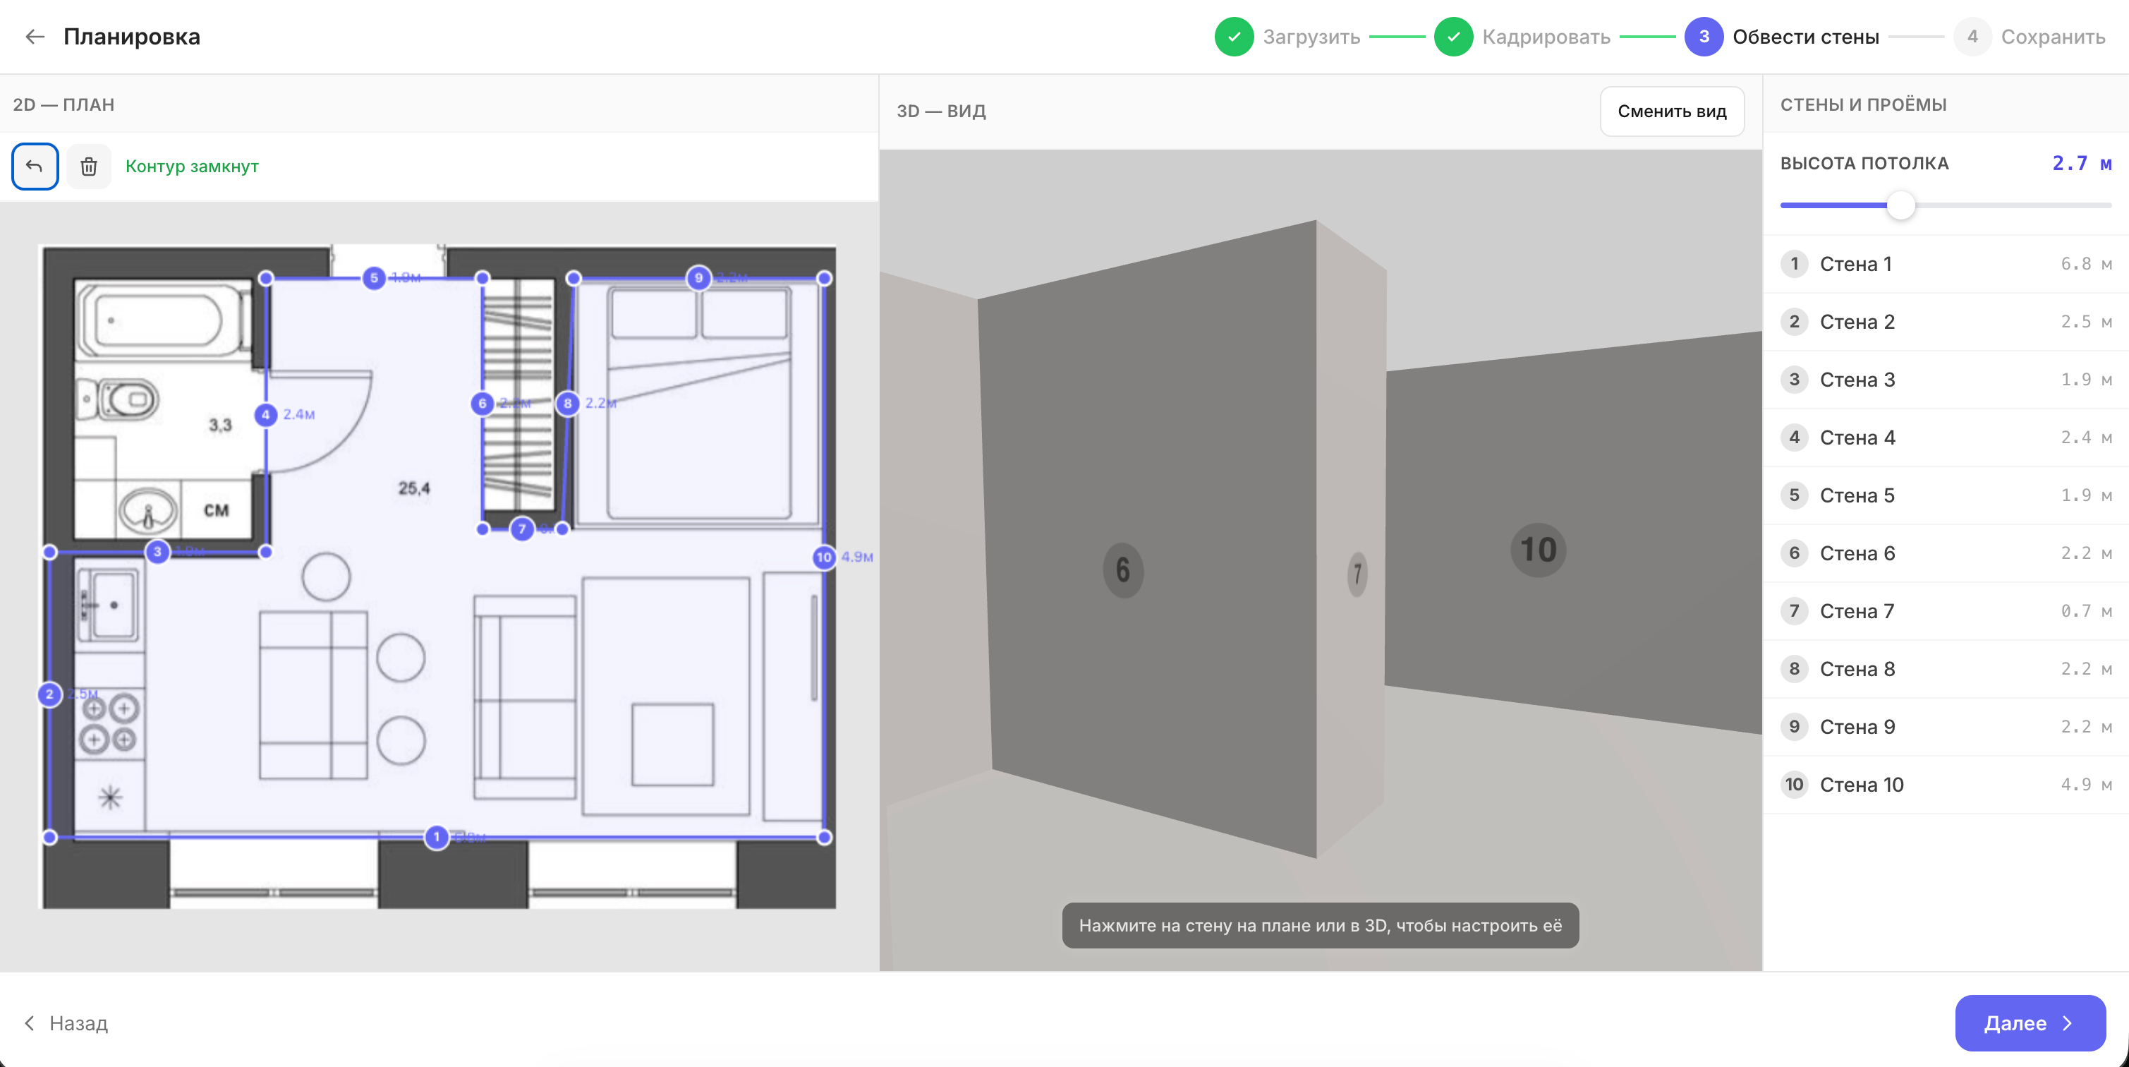This screenshot has width=2129, height=1067.
Task: Select wall label 6 in the 3D view
Action: coord(1122,569)
